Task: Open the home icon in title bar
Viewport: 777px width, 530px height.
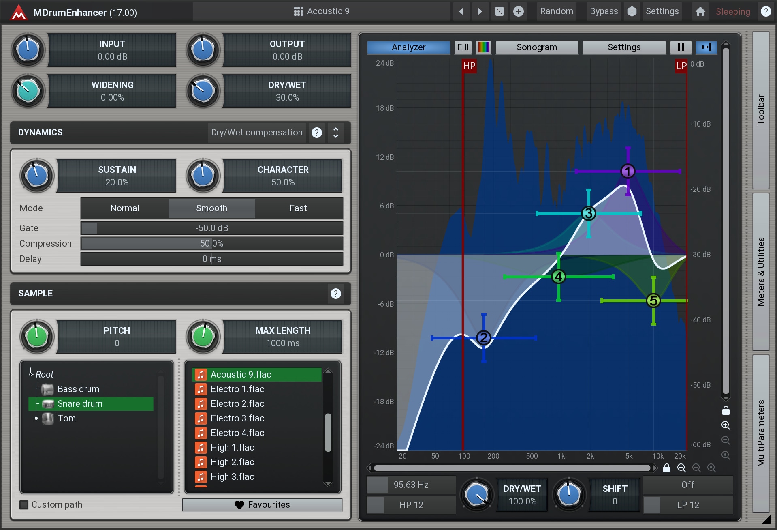Action: (700, 11)
